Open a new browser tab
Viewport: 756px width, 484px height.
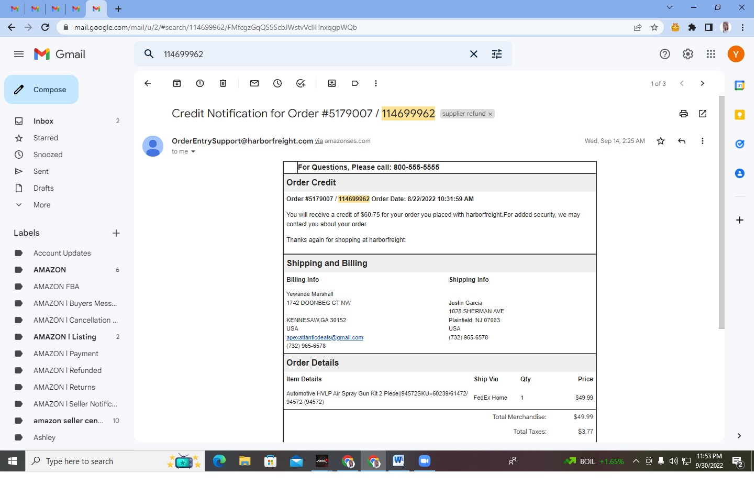pos(118,8)
